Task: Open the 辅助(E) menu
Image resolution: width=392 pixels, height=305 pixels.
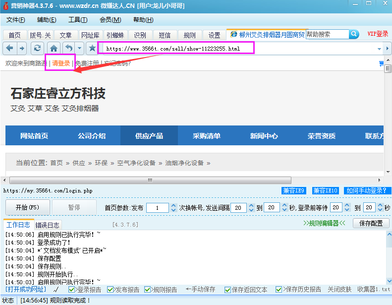Action: click(47, 20)
